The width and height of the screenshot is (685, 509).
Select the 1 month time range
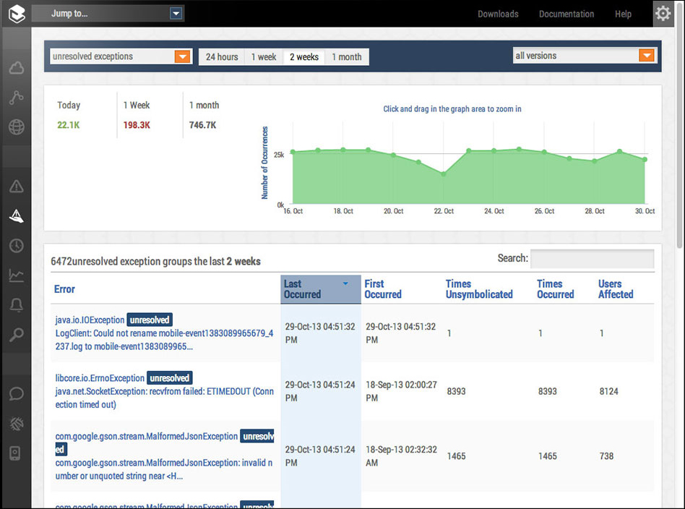(x=347, y=57)
